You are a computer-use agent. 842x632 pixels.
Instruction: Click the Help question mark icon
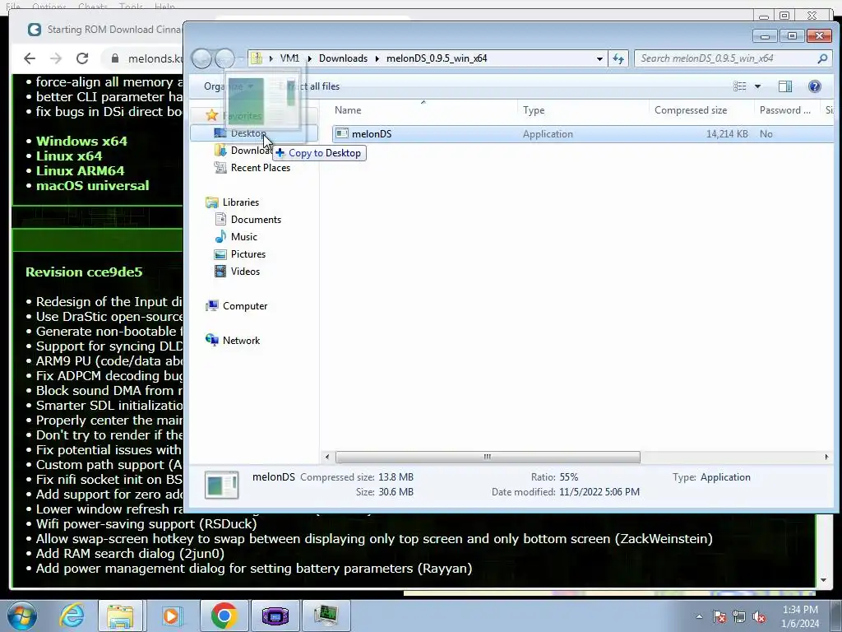point(815,86)
